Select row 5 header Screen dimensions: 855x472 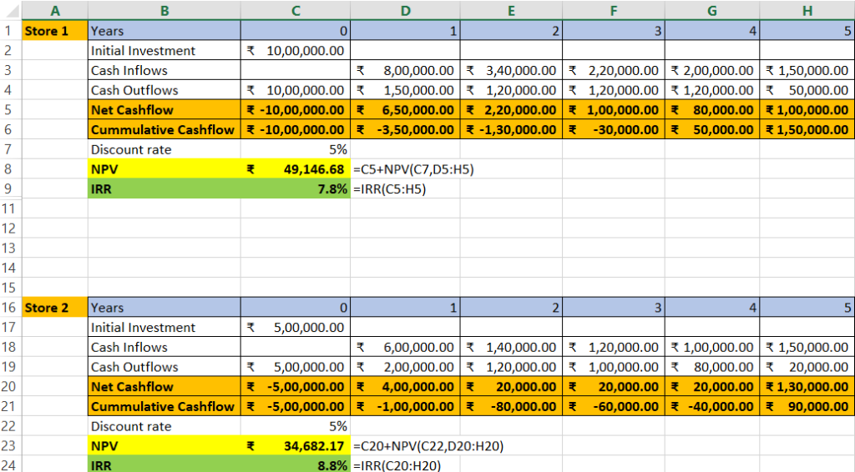pos(9,110)
